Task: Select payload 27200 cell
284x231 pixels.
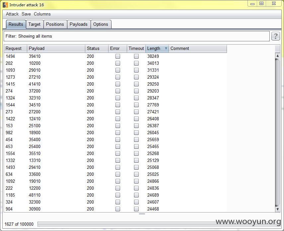Action: (35, 112)
